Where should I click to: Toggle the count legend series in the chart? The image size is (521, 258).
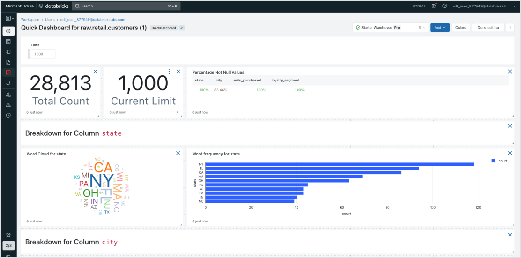pos(500,161)
